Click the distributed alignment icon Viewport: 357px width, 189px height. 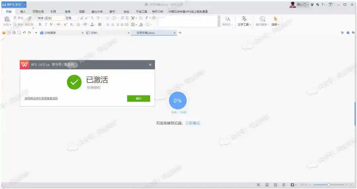coord(127,24)
